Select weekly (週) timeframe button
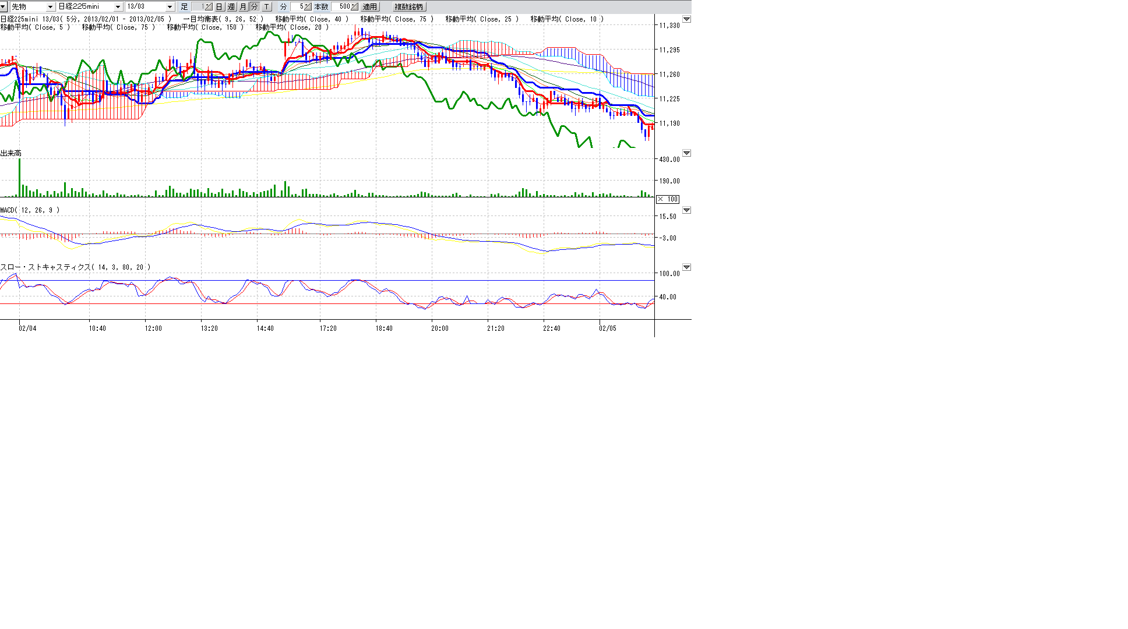Image resolution: width=1128 pixels, height=629 pixels. click(x=231, y=7)
